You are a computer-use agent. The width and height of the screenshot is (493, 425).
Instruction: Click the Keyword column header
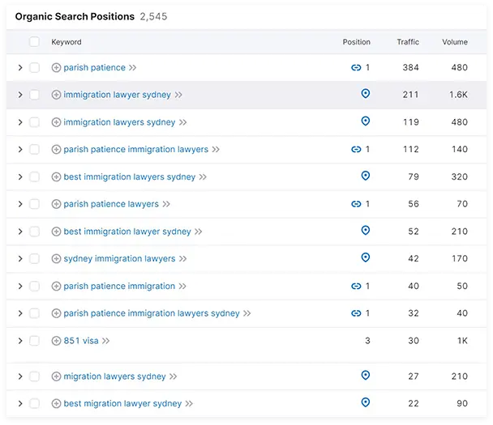coord(66,42)
